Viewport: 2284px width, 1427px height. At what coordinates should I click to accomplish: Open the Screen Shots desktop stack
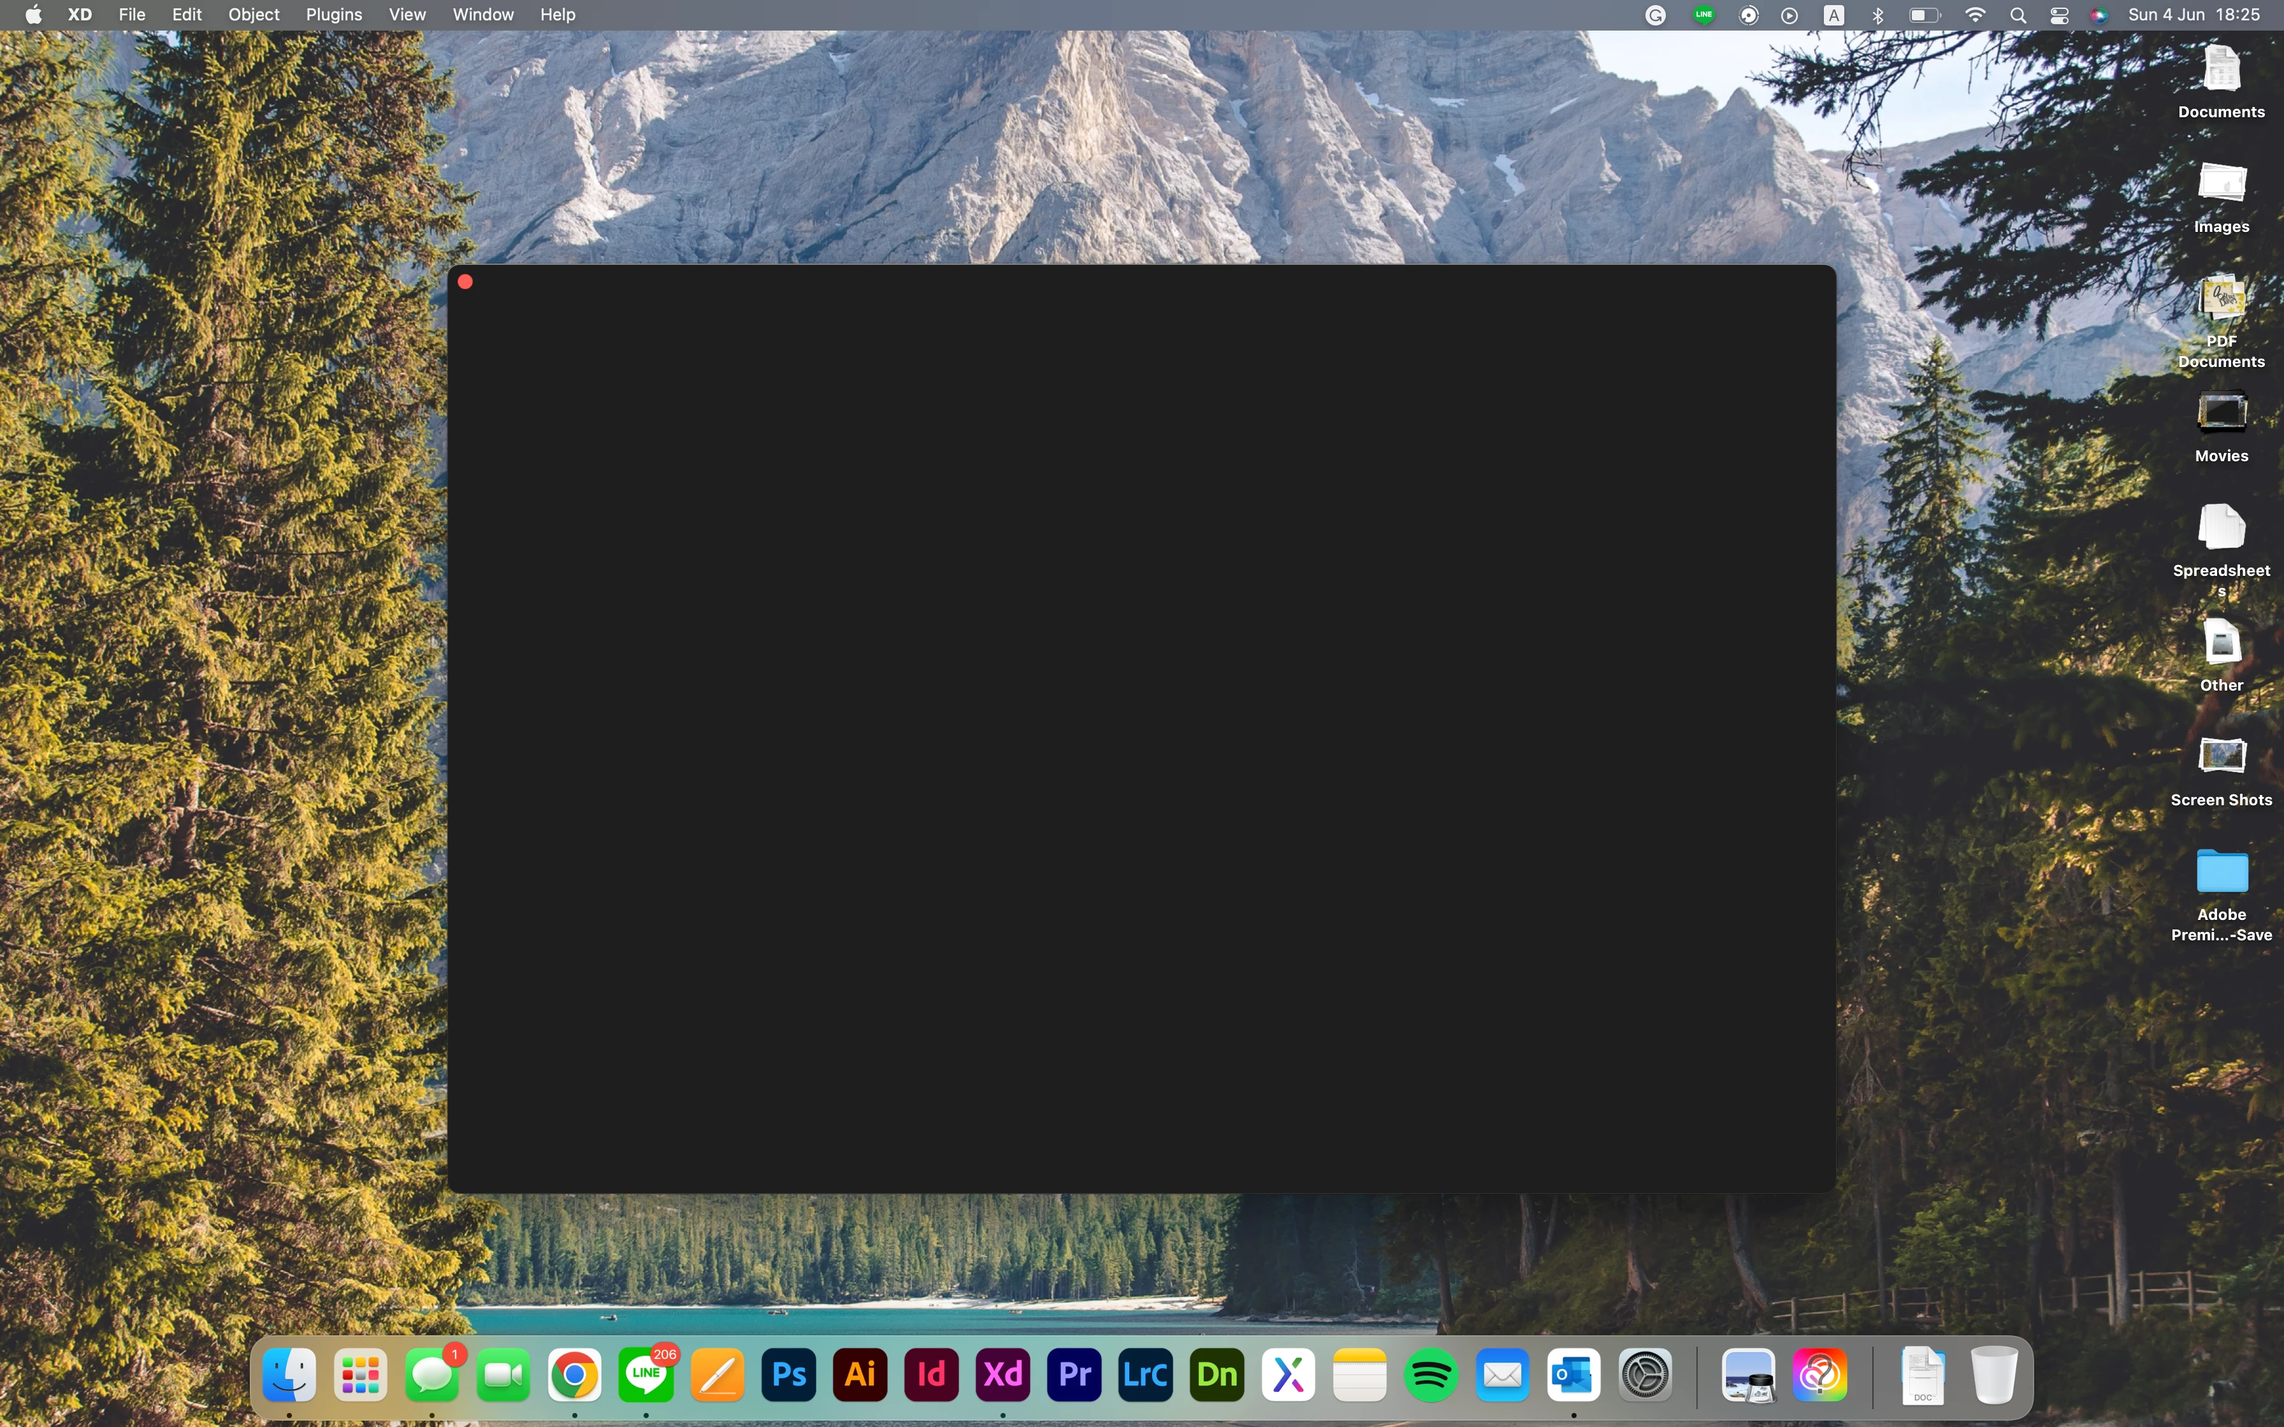[2221, 757]
